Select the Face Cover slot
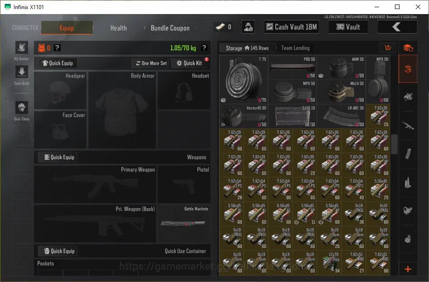Image resolution: width=429 pixels, height=282 pixels. pos(60,130)
